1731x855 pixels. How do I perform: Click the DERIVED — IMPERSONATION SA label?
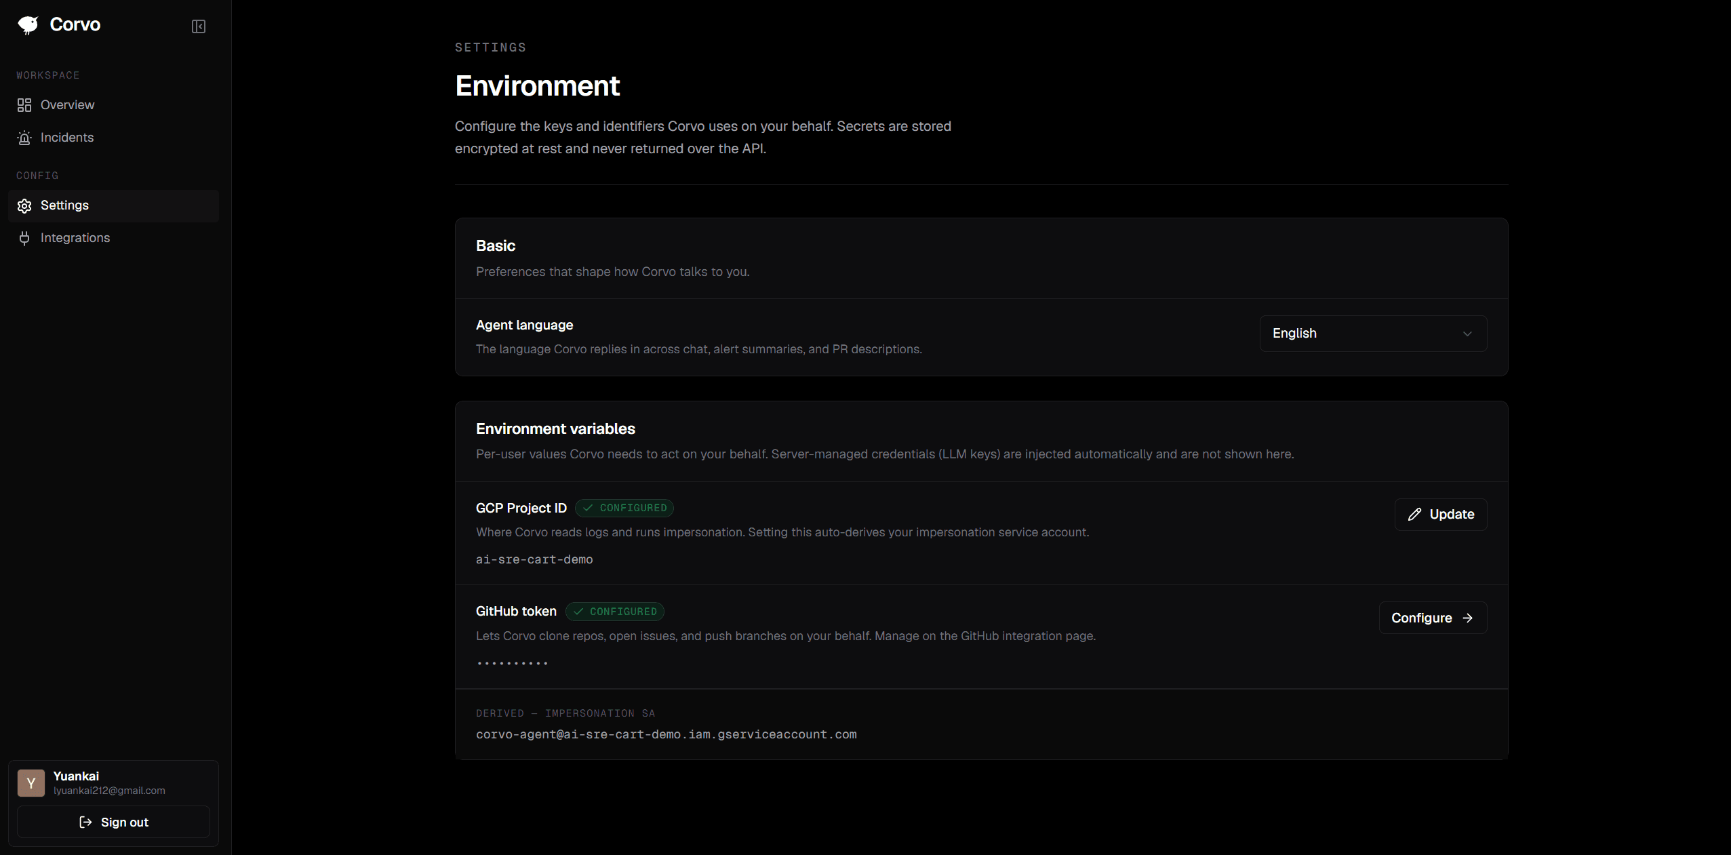pyautogui.click(x=565, y=713)
